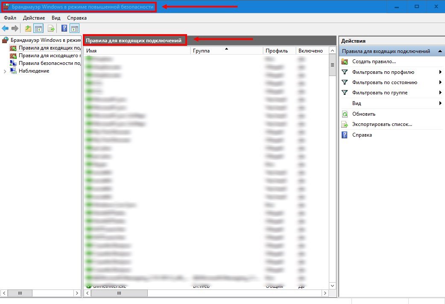Sort the list by Группа column header
The width and height of the screenshot is (445, 304).
tap(226, 51)
